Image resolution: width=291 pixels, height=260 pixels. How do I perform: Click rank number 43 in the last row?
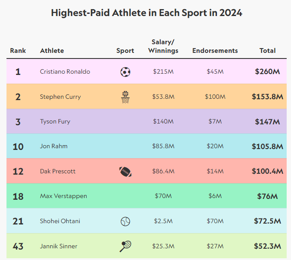(x=18, y=246)
